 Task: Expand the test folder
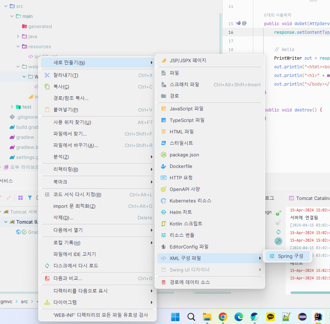[x=12, y=107]
